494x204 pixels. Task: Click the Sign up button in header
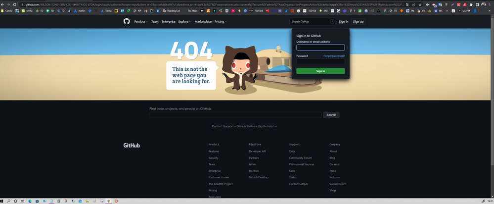tap(358, 22)
